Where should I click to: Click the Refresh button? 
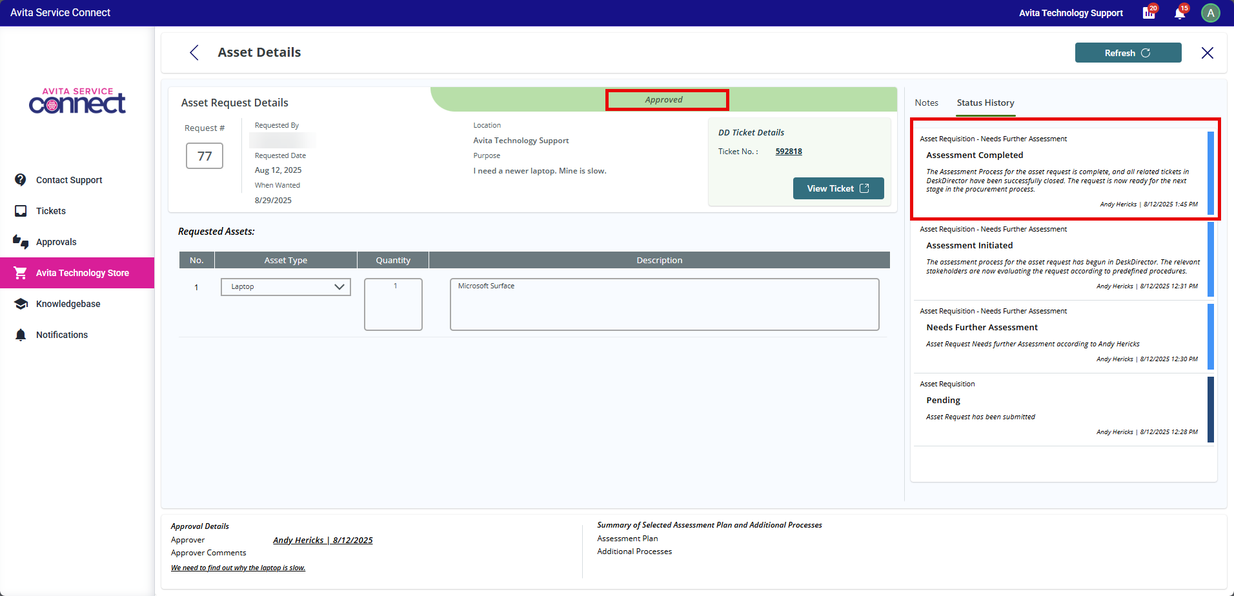(1128, 53)
